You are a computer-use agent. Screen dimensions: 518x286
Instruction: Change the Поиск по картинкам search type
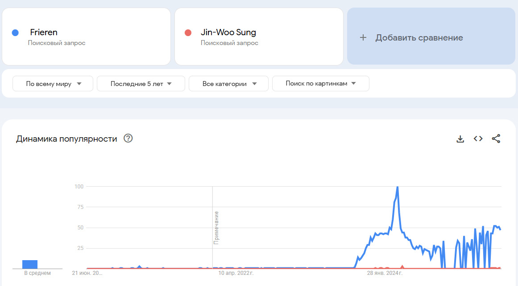pyautogui.click(x=320, y=84)
